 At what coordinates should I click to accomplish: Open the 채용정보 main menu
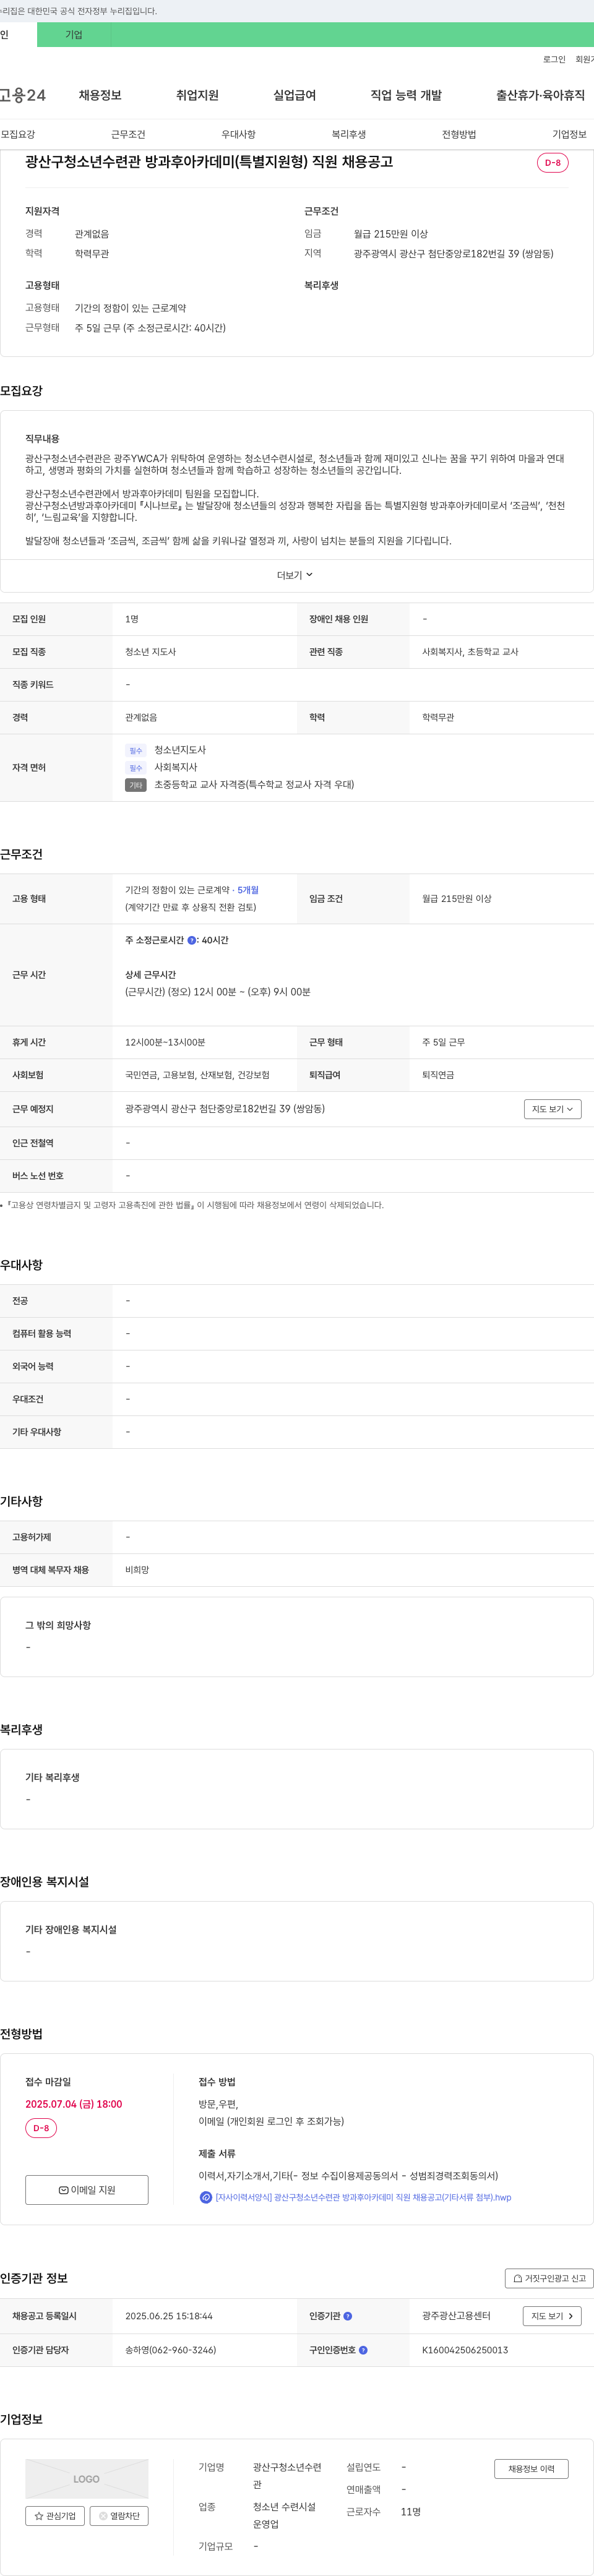point(100,95)
